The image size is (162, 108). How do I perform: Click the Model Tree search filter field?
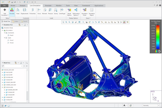coord(13,66)
